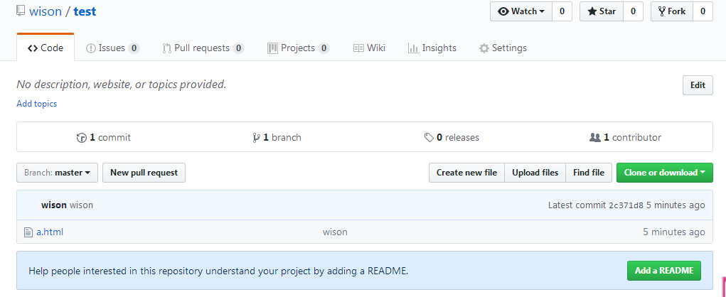Open the test repository name link
This screenshot has width=726, height=297.
point(85,11)
